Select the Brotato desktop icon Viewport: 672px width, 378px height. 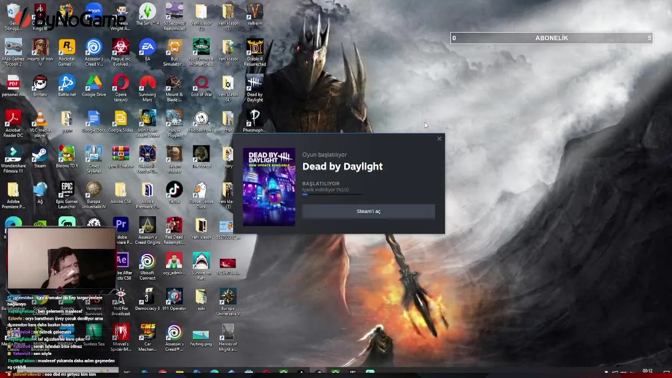tap(40, 86)
